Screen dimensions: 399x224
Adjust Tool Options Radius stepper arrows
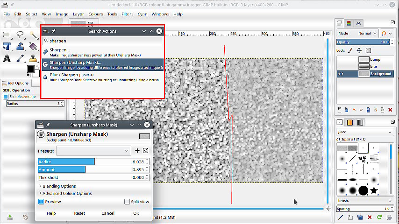(62, 104)
